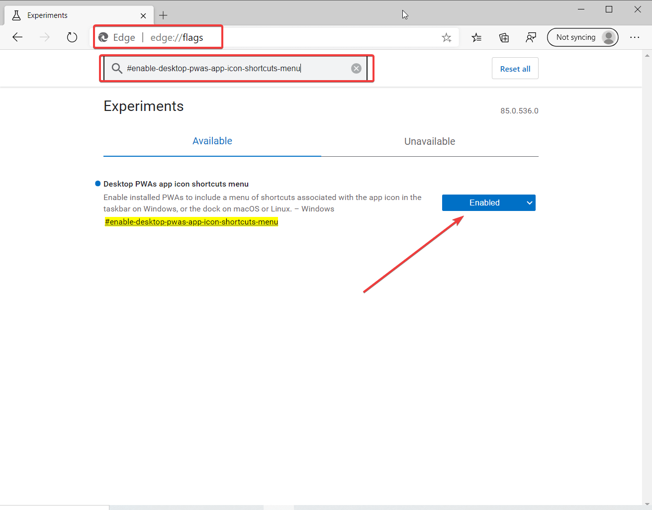The height and width of the screenshot is (510, 652).
Task: Click the Reset all button
Action: [x=515, y=69]
